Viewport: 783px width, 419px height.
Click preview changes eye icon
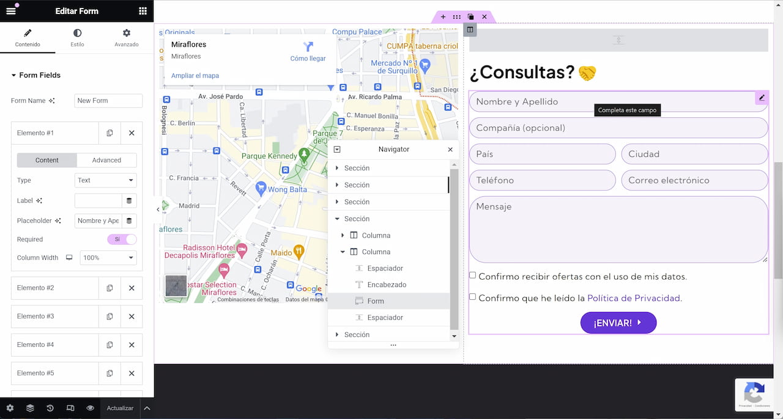(x=91, y=408)
